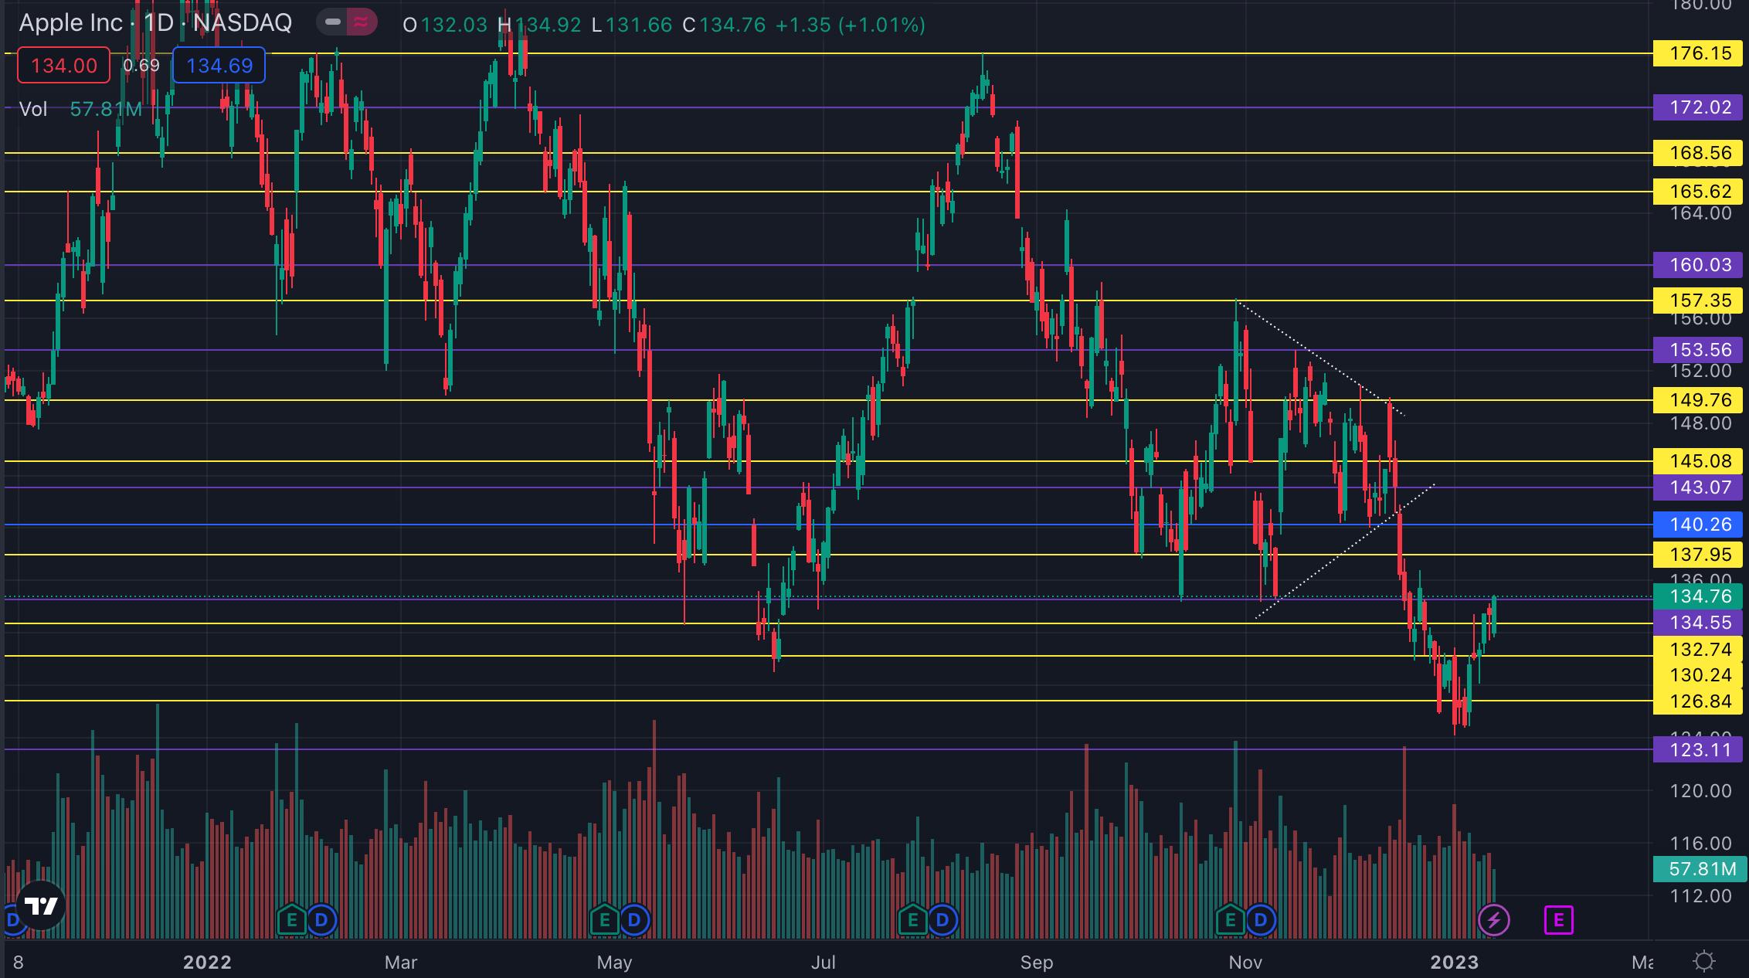The height and width of the screenshot is (978, 1749).
Task: Click the grey minus status pill icon
Action: pos(332,22)
